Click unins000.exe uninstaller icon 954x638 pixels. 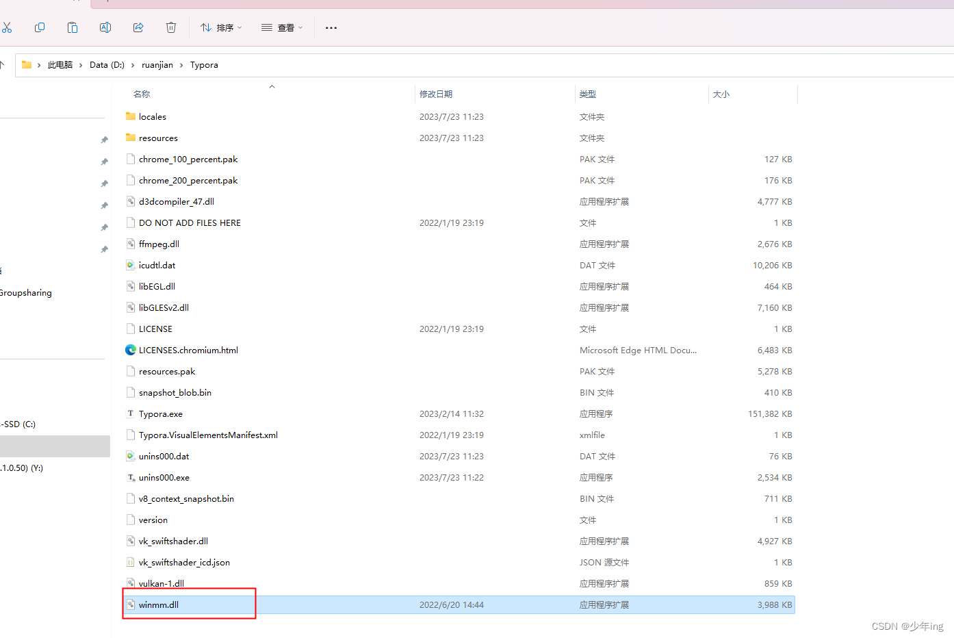[131, 477]
